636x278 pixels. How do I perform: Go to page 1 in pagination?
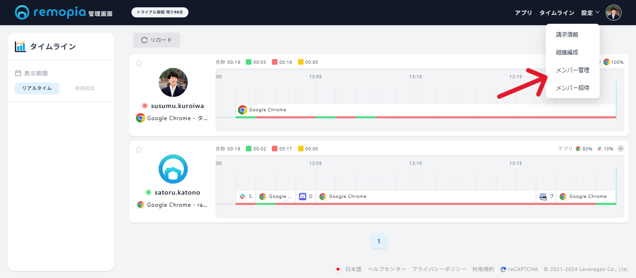click(379, 241)
